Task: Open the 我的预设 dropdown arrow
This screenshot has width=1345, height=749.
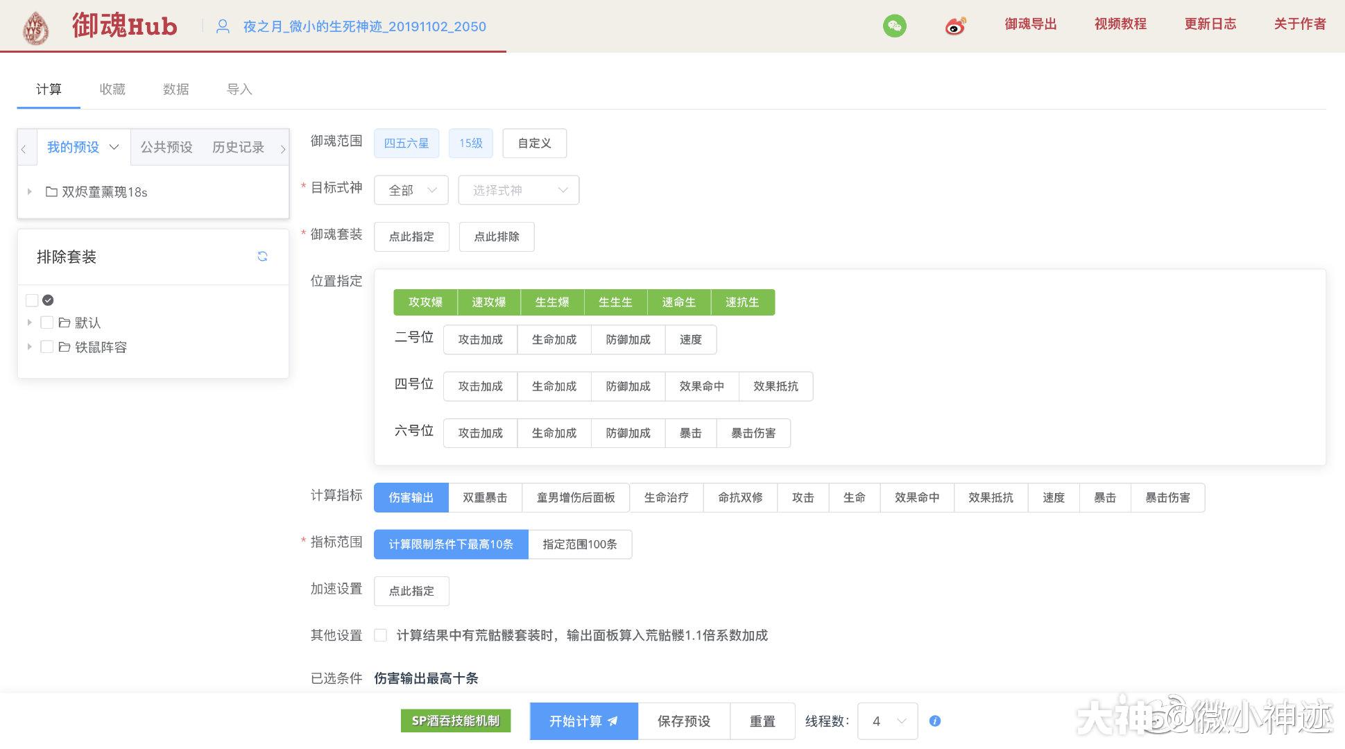Action: pyautogui.click(x=114, y=147)
